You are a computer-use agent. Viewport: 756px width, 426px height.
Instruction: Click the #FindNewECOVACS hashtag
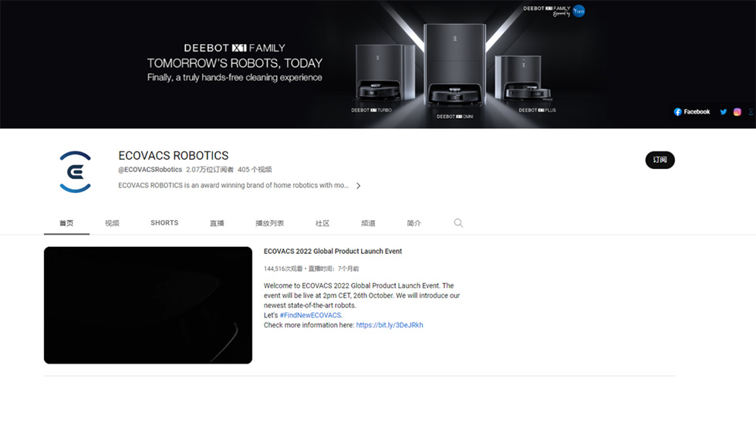[310, 315]
